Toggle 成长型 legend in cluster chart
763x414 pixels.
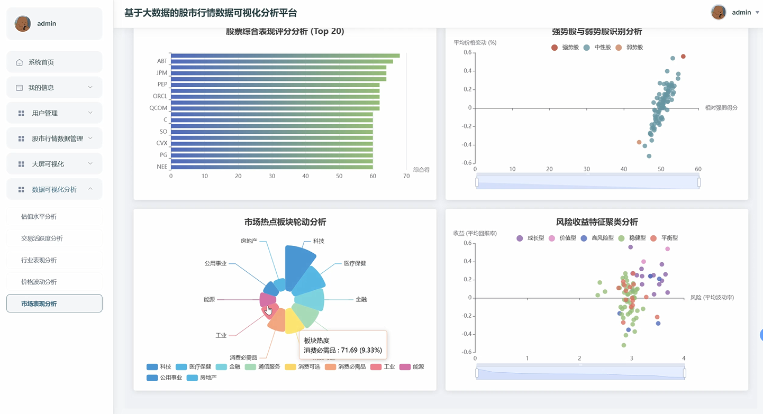(x=530, y=238)
